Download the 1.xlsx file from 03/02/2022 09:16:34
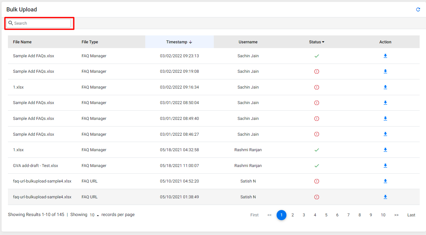The height and width of the screenshot is (235, 426). coord(385,87)
